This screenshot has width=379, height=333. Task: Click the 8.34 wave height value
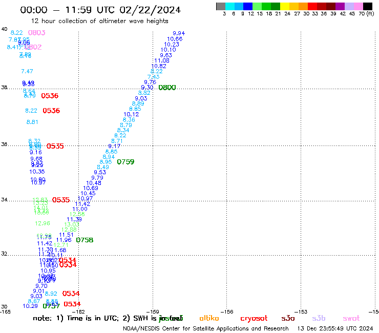coord(123,130)
